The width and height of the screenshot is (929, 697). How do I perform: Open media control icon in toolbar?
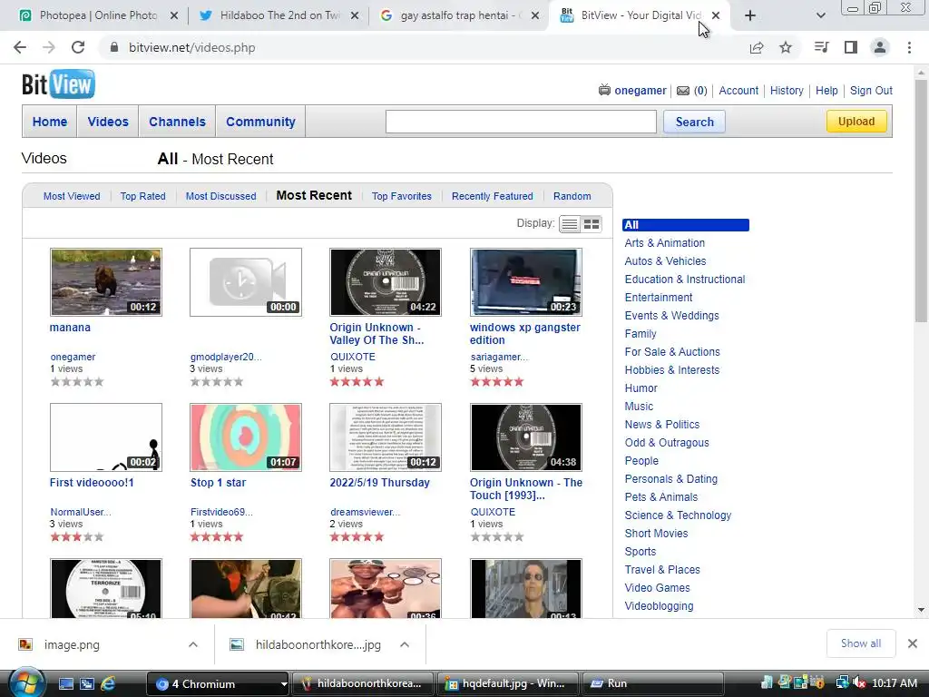click(821, 47)
